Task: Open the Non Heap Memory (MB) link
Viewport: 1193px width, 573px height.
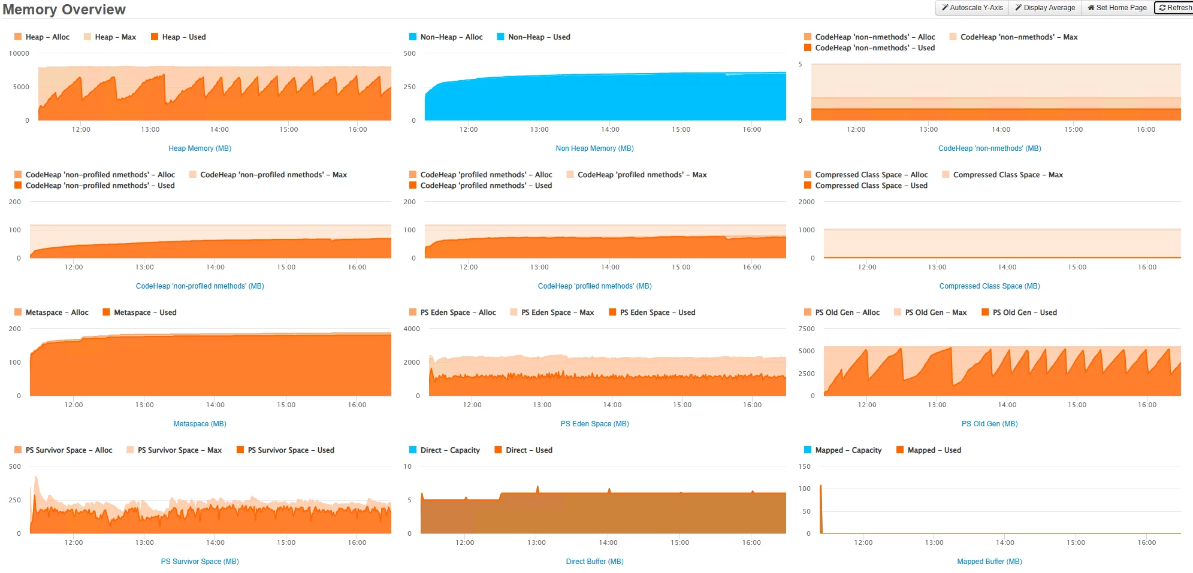Action: pyautogui.click(x=594, y=148)
